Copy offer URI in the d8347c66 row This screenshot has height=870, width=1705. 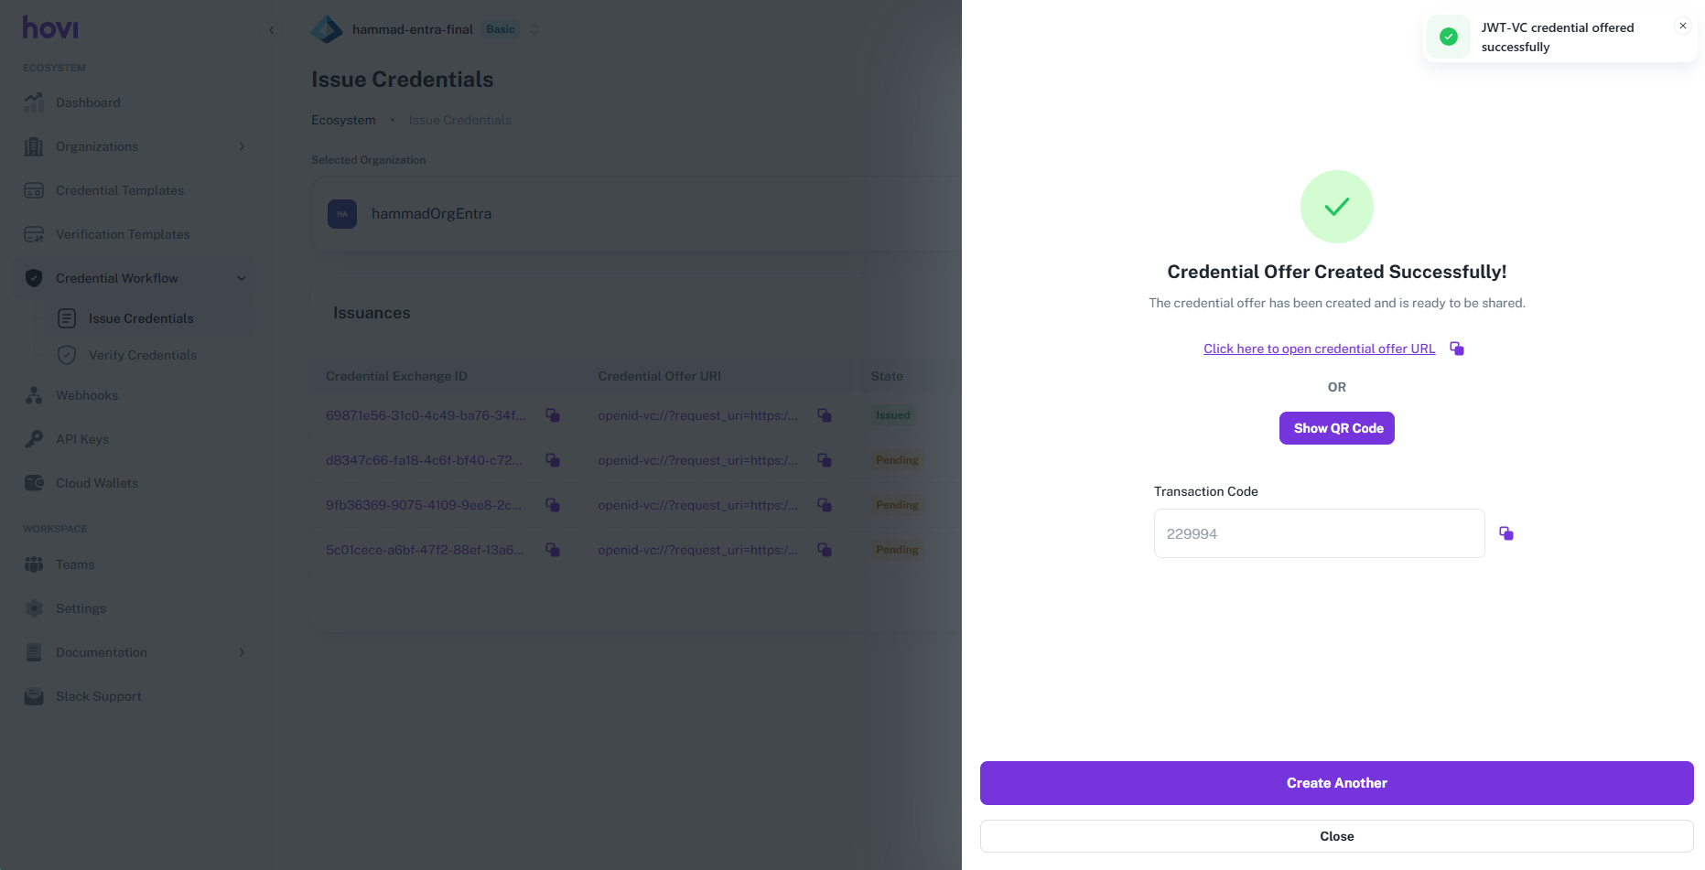[825, 460]
